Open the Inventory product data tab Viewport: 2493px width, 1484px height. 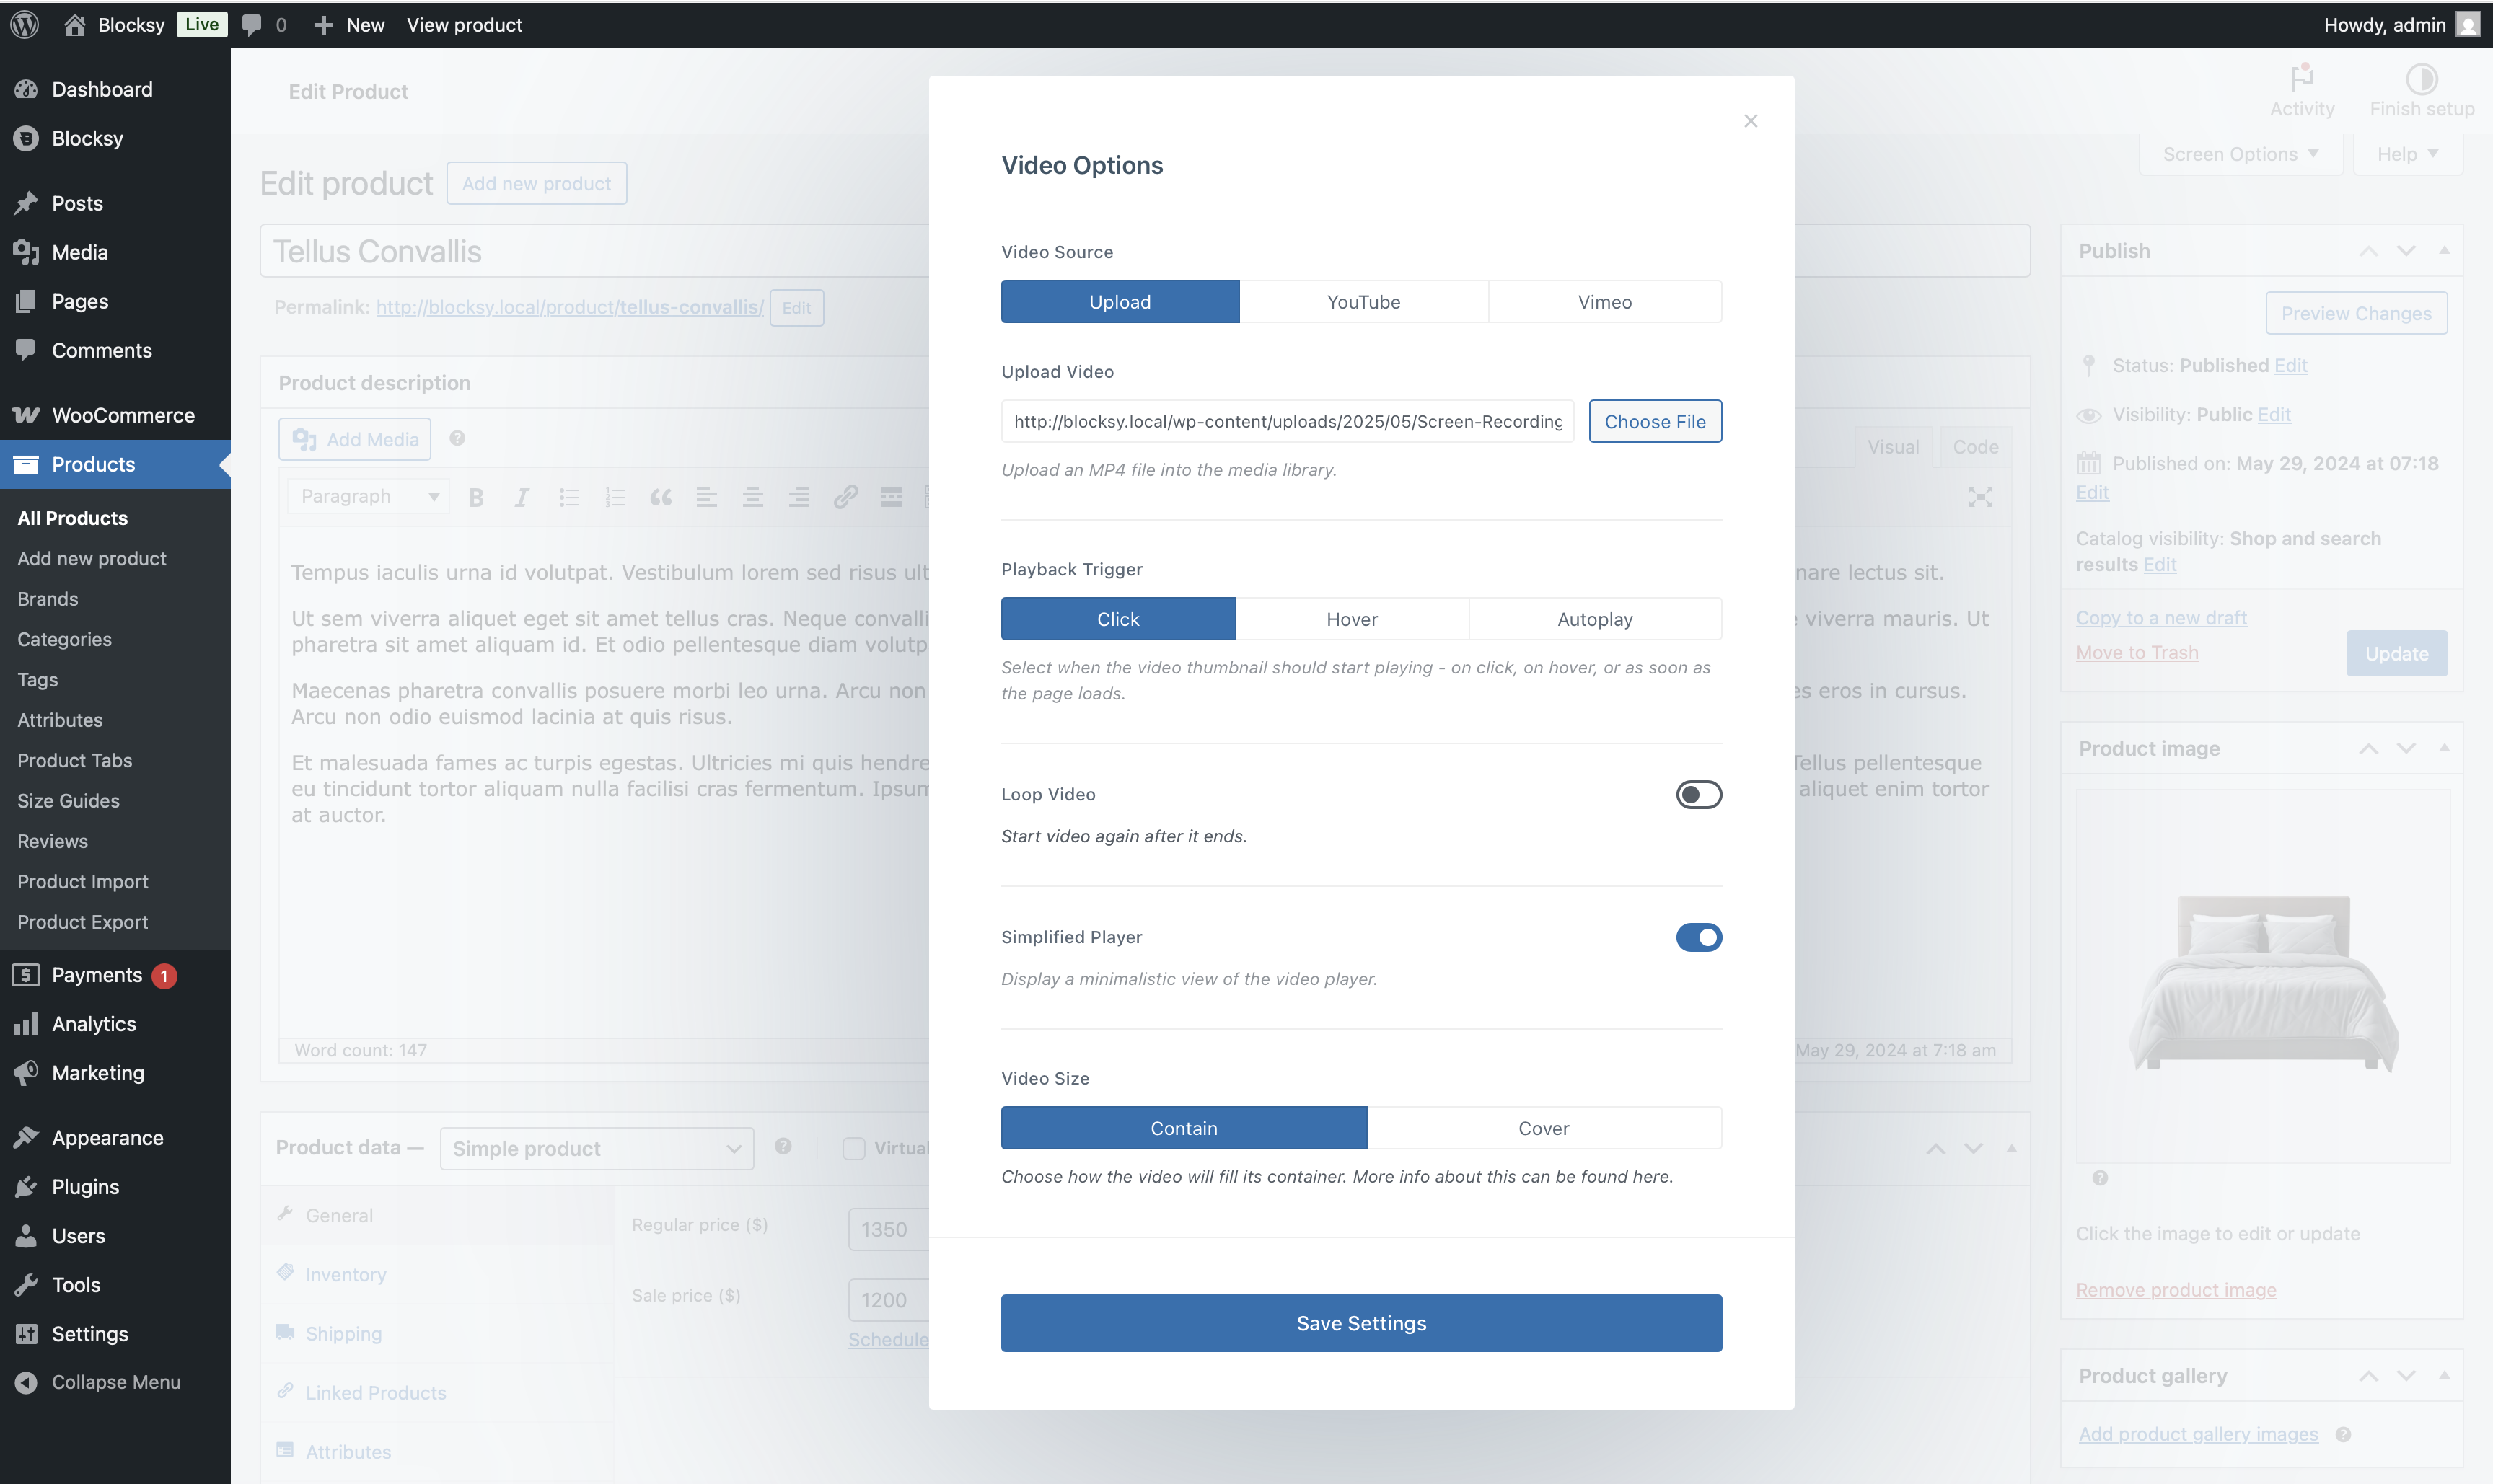(345, 1275)
